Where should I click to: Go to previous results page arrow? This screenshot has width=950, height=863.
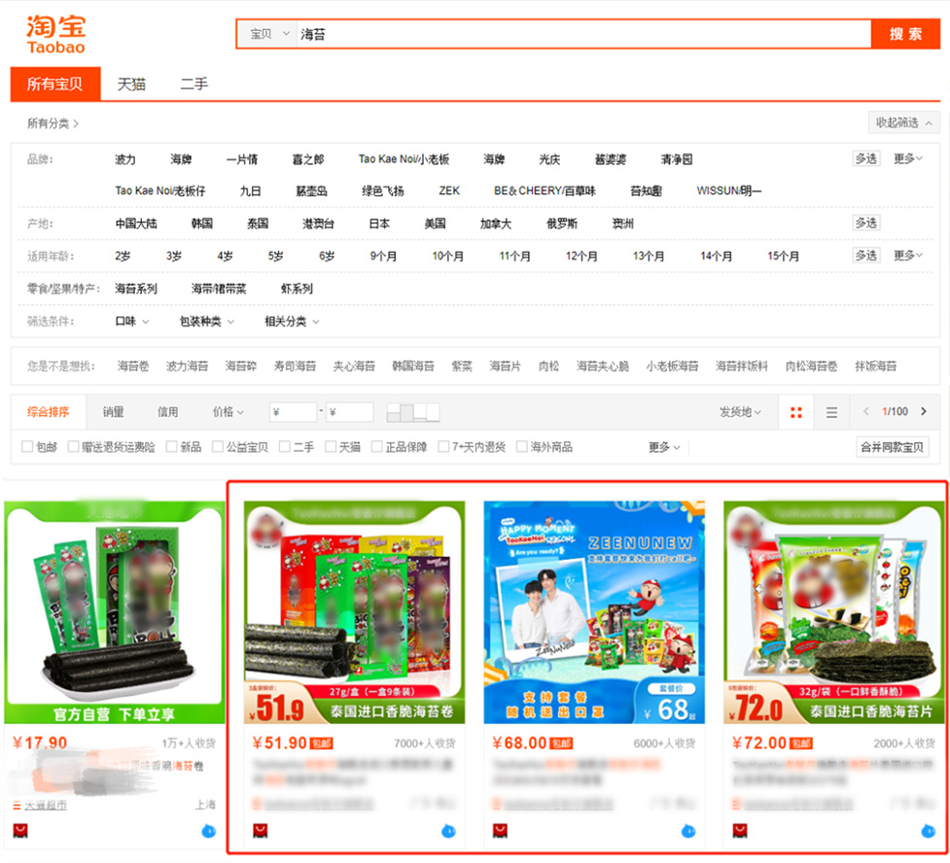click(x=865, y=412)
